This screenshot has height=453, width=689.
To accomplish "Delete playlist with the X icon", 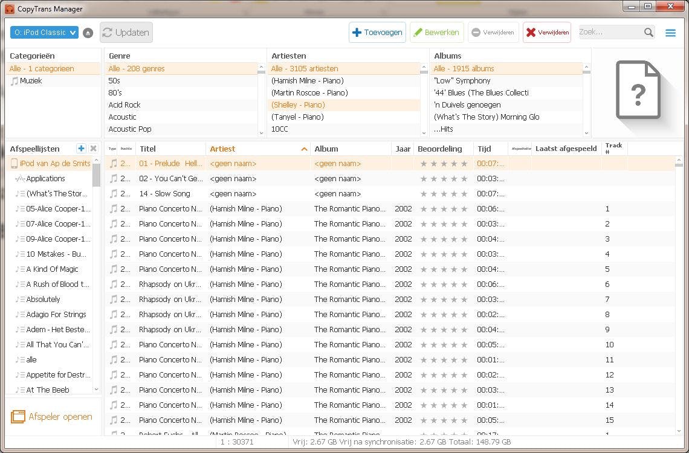I will 93,149.
